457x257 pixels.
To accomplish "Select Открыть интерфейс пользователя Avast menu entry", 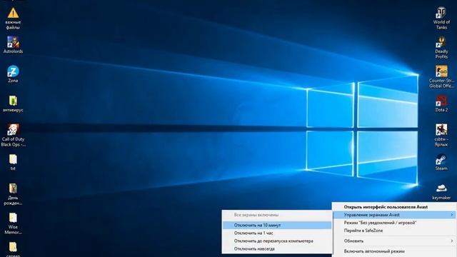I will pyautogui.click(x=394, y=207).
